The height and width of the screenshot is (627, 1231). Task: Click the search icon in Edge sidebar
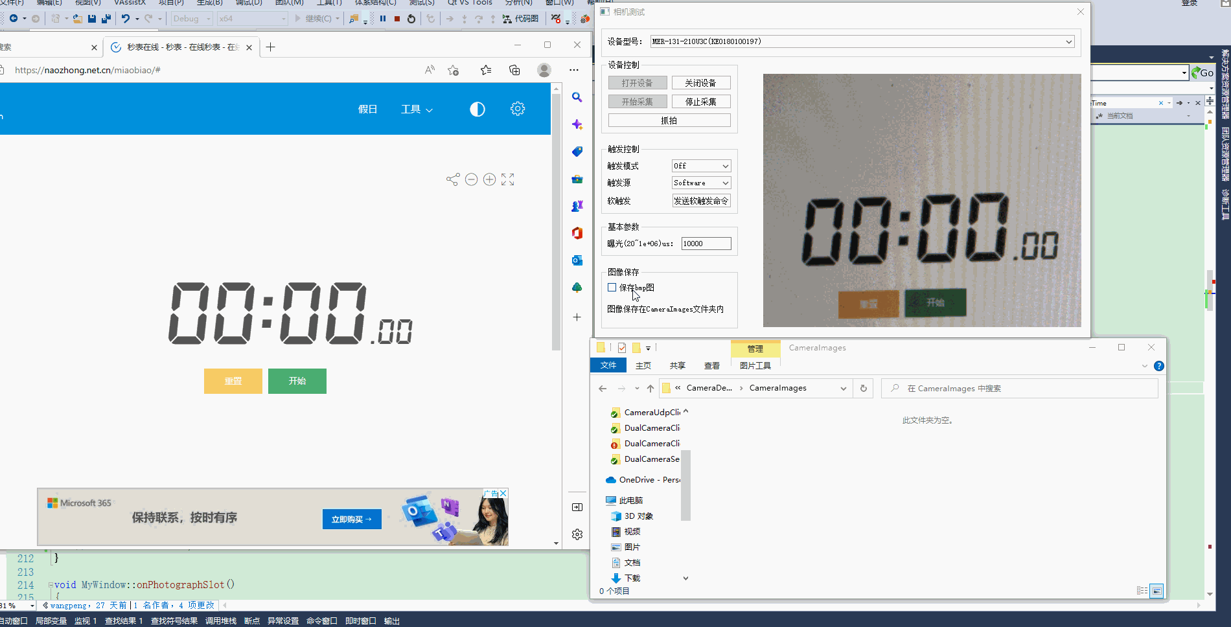pyautogui.click(x=577, y=97)
